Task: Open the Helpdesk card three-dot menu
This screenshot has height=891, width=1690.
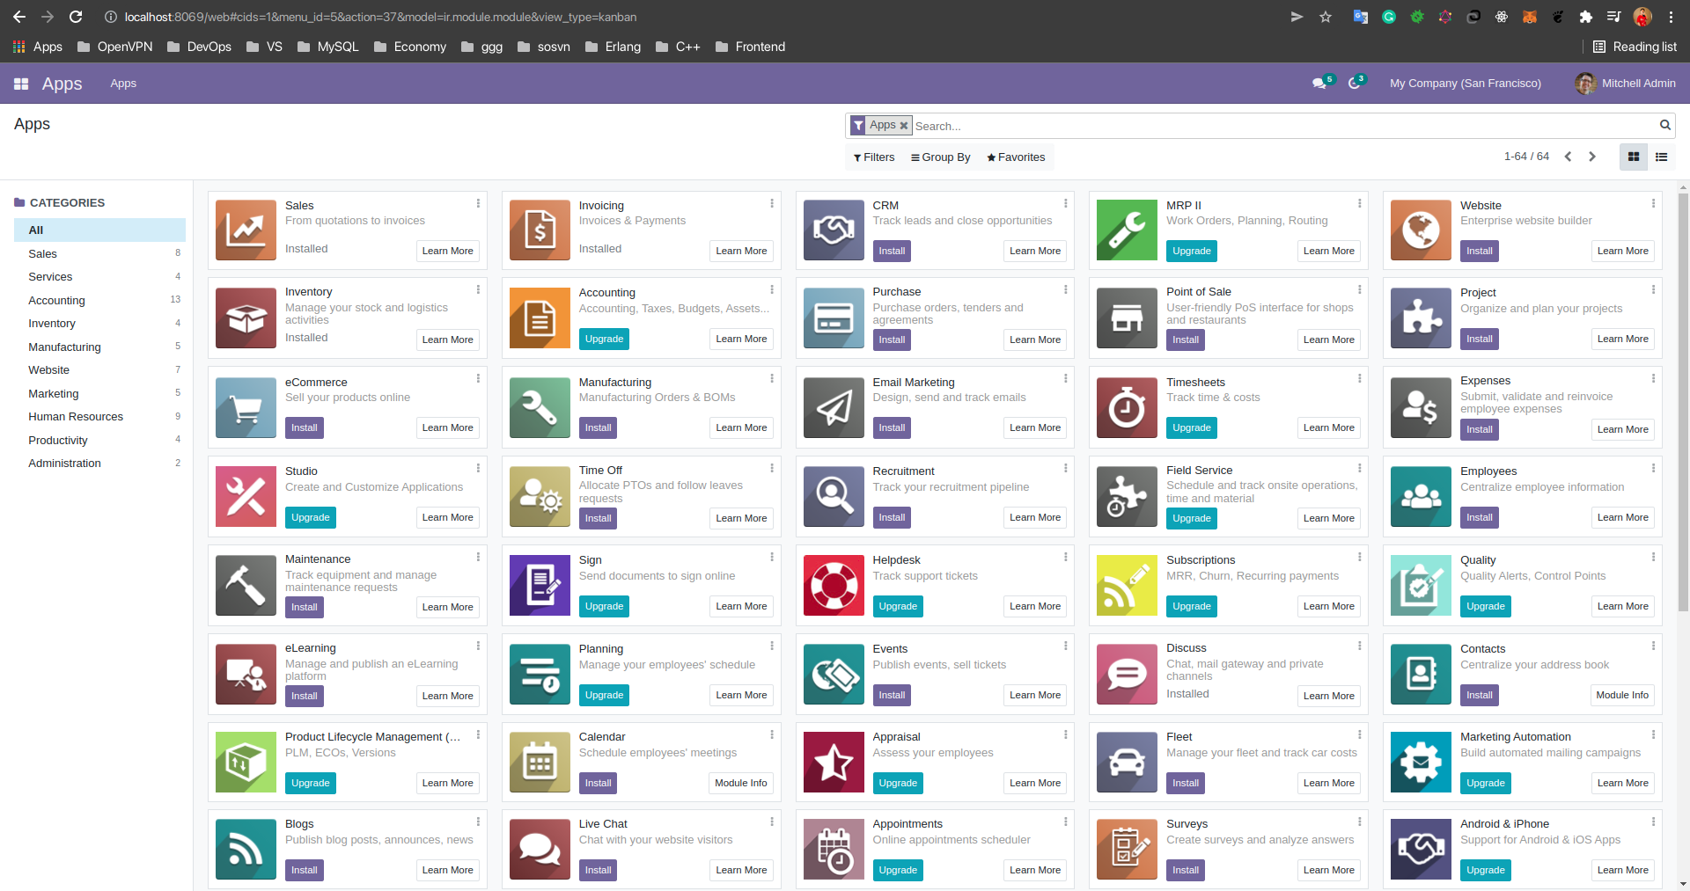Action: point(1065,557)
